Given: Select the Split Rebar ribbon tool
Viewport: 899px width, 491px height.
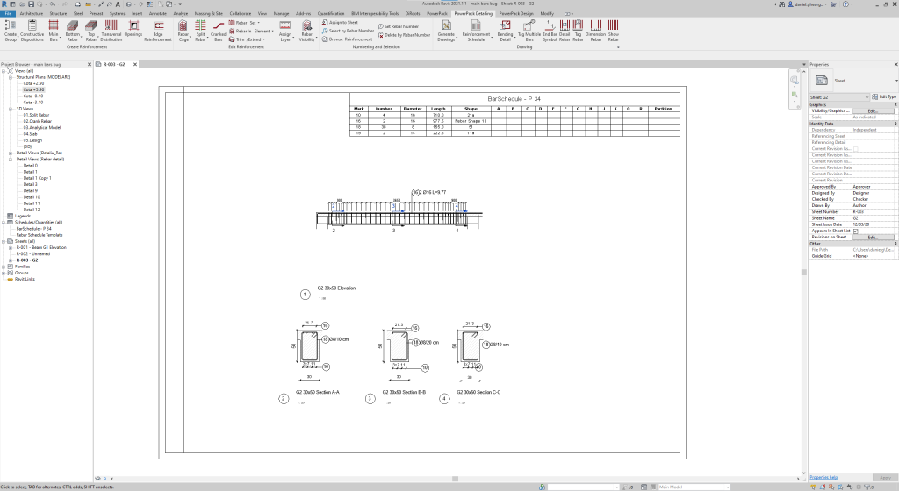Looking at the screenshot, I should (200, 31).
